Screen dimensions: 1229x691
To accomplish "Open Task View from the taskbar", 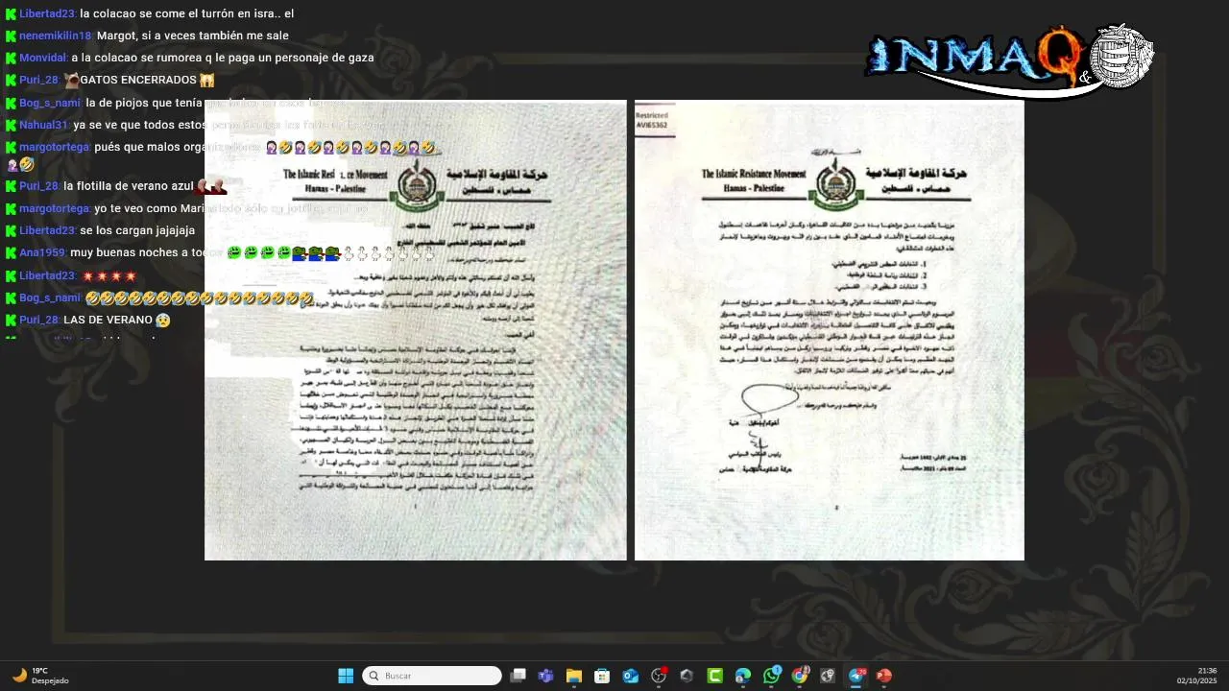I will (x=518, y=676).
